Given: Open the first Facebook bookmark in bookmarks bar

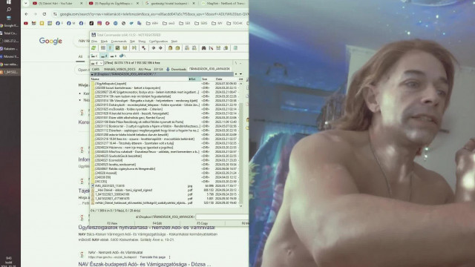Looking at the screenshot, I should tap(58, 23).
